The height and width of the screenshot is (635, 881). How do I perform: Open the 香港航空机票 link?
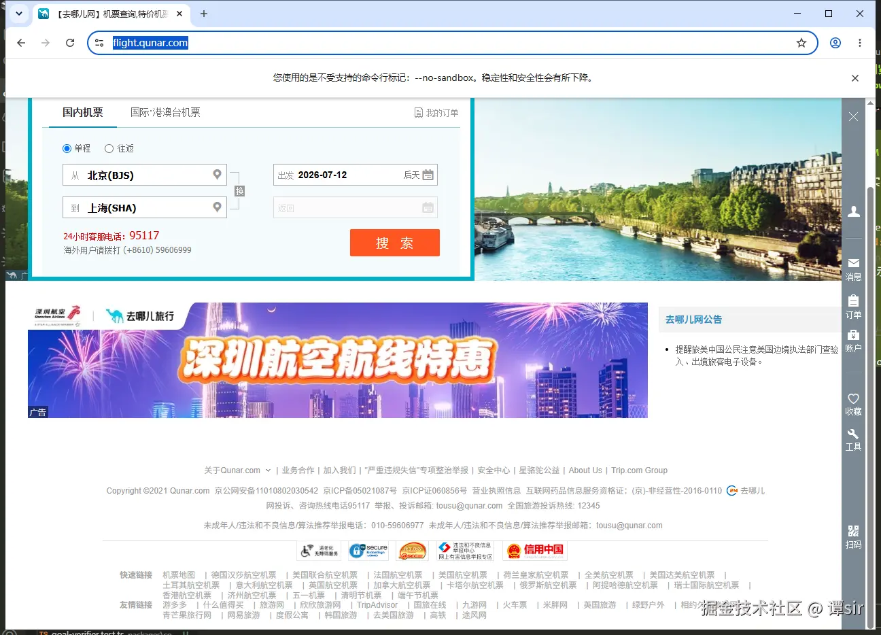point(187,596)
